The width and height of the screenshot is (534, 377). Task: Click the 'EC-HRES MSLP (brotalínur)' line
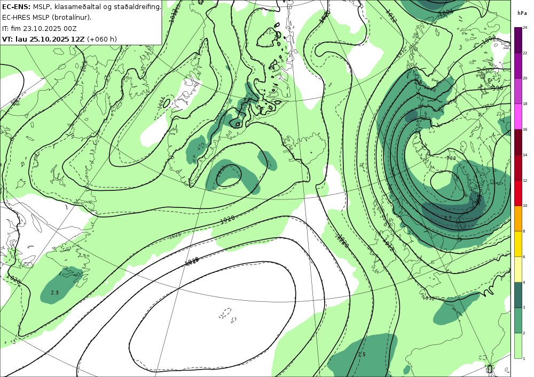click(x=46, y=18)
